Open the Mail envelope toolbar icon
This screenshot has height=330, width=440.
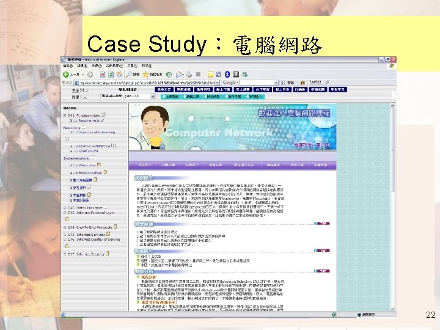click(178, 75)
